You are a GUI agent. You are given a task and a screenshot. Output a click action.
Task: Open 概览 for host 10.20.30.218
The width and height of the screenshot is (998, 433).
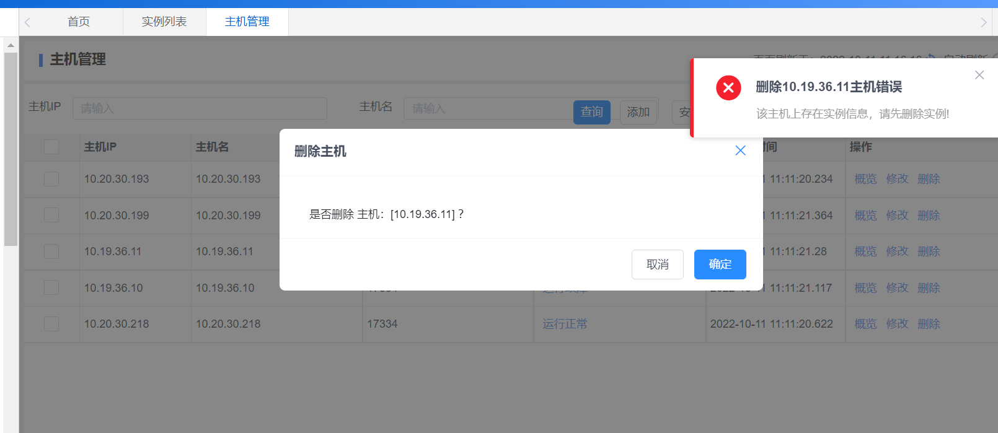pyautogui.click(x=865, y=324)
